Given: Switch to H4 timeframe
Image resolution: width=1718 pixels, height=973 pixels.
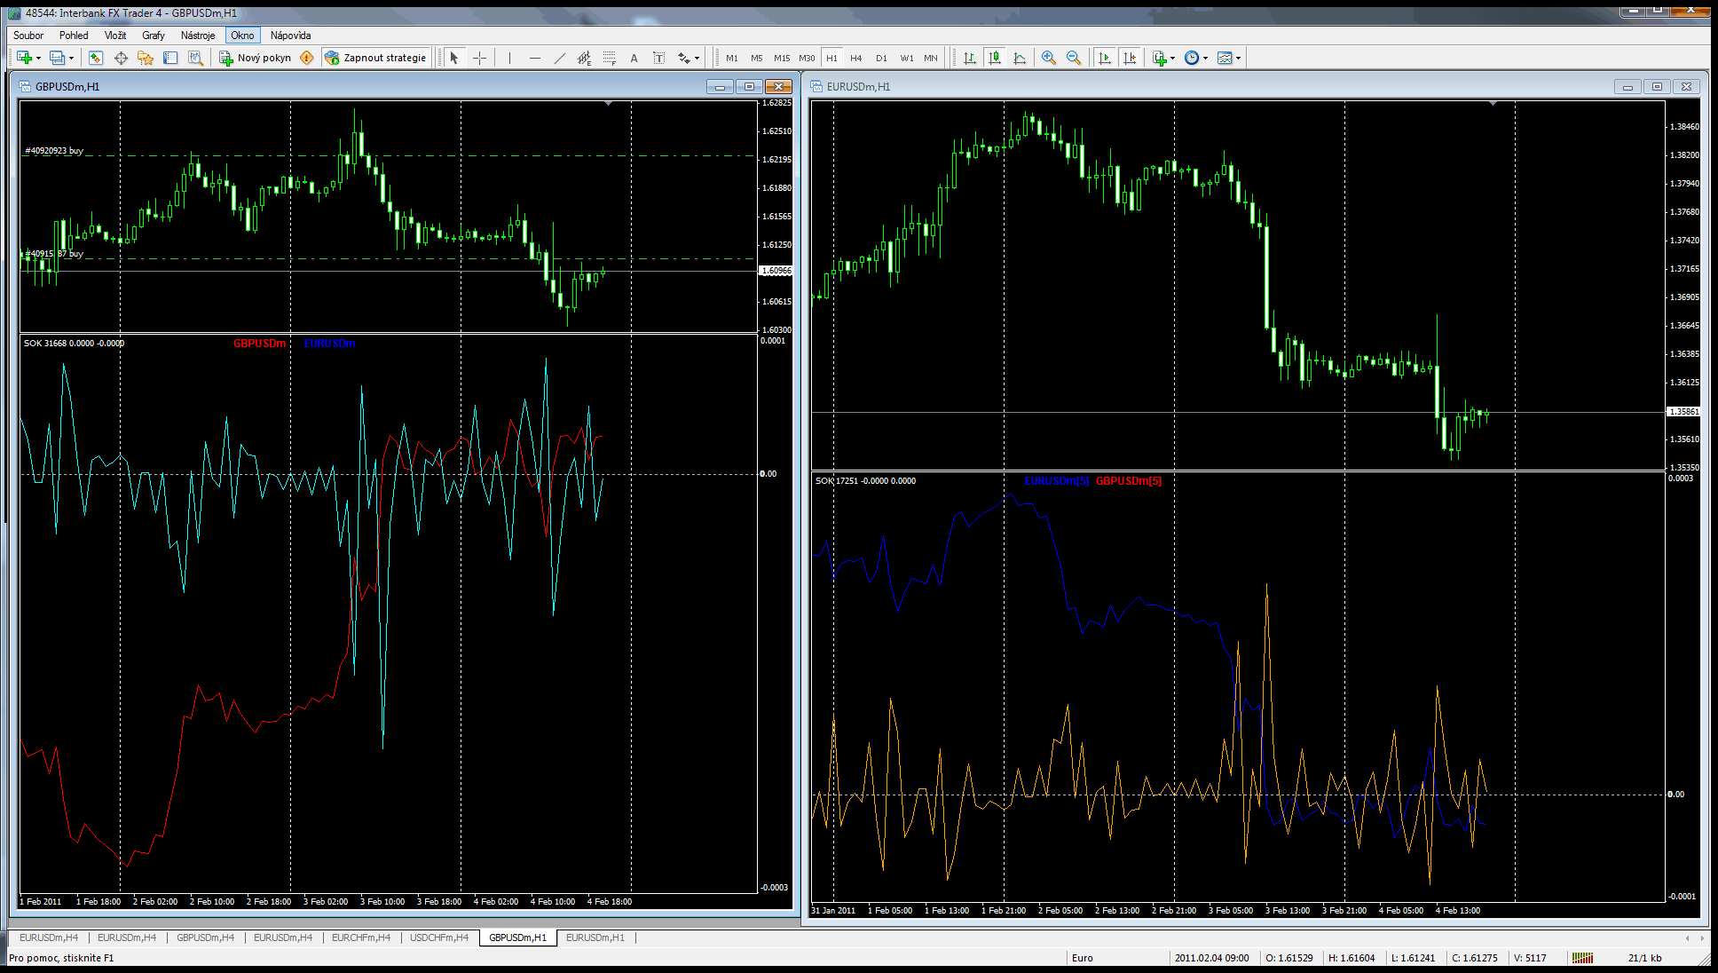Looking at the screenshot, I should (x=855, y=58).
